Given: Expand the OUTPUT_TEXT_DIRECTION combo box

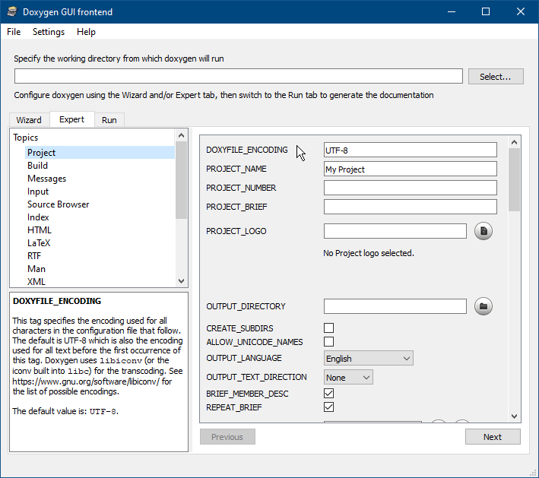Looking at the screenshot, I should point(348,377).
